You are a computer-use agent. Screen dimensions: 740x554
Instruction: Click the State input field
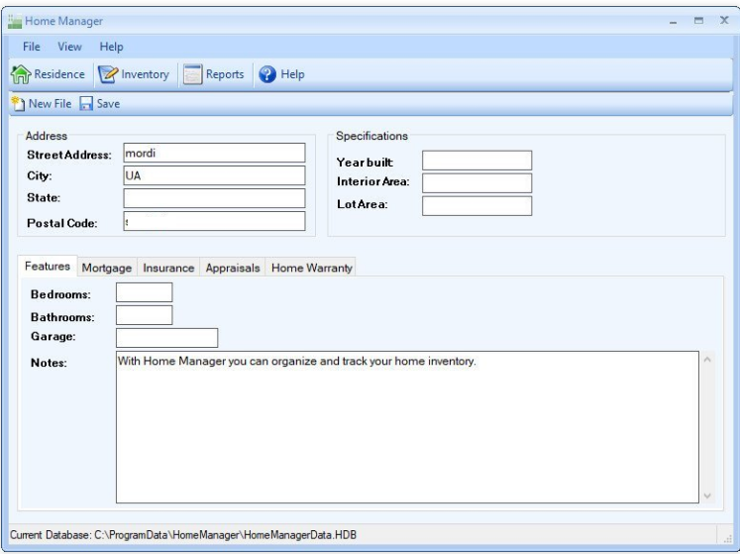coord(214,198)
